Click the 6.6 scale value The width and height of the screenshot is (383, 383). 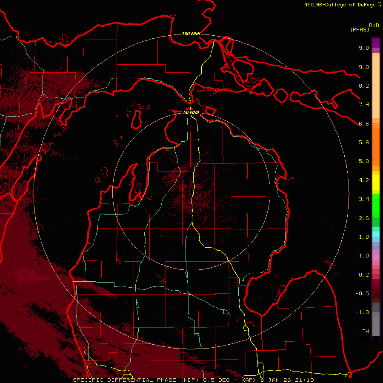(364, 123)
